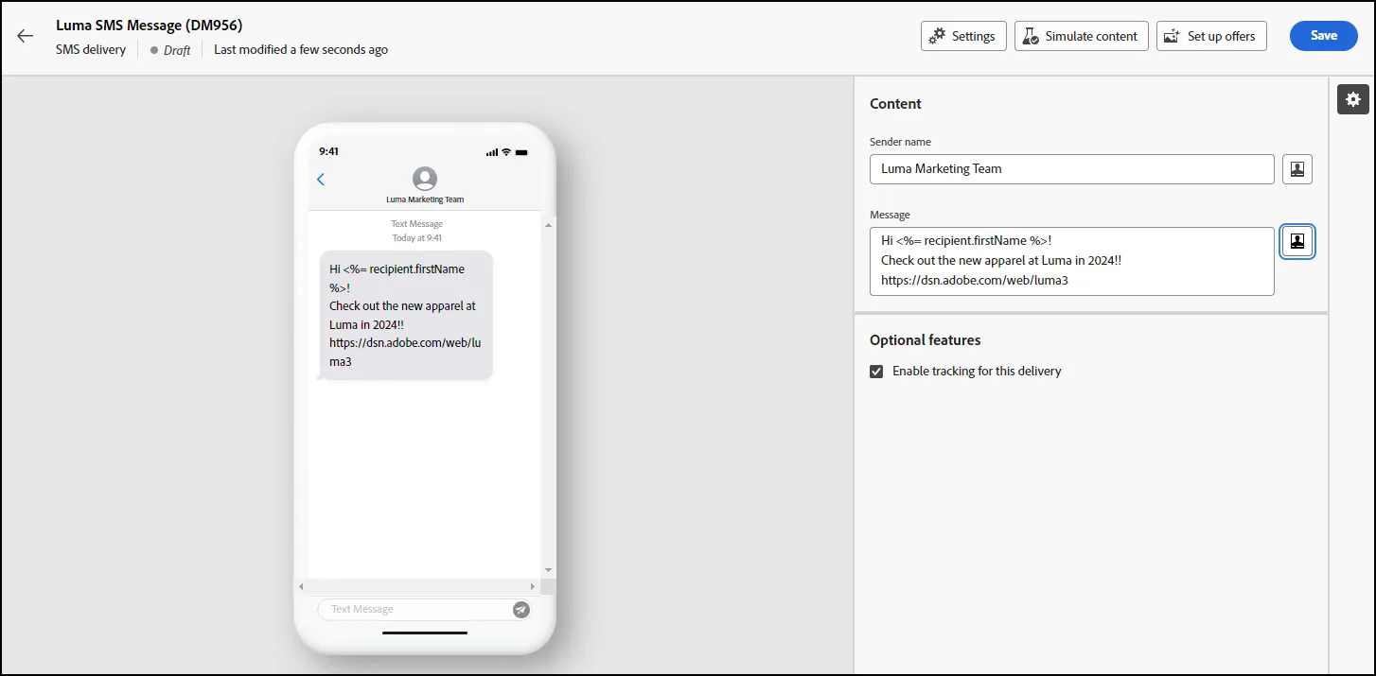The height and width of the screenshot is (676, 1376).
Task: Click the Content section heading
Action: tap(895, 104)
